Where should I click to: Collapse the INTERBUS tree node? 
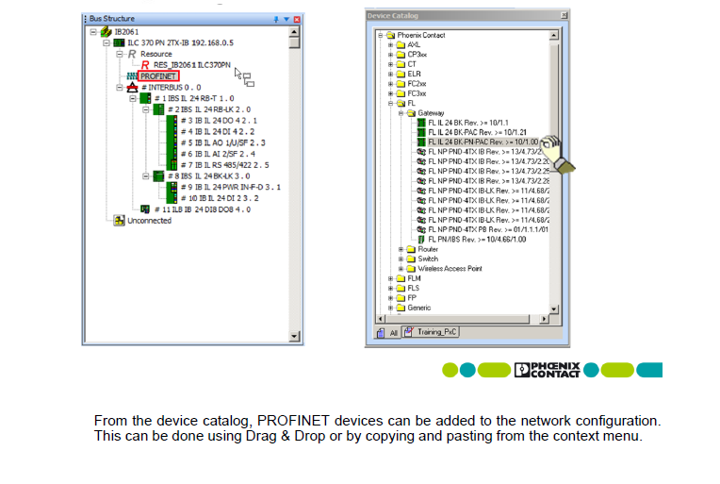coord(120,87)
